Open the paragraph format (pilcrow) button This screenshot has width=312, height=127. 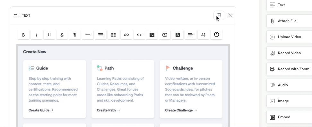point(75,35)
